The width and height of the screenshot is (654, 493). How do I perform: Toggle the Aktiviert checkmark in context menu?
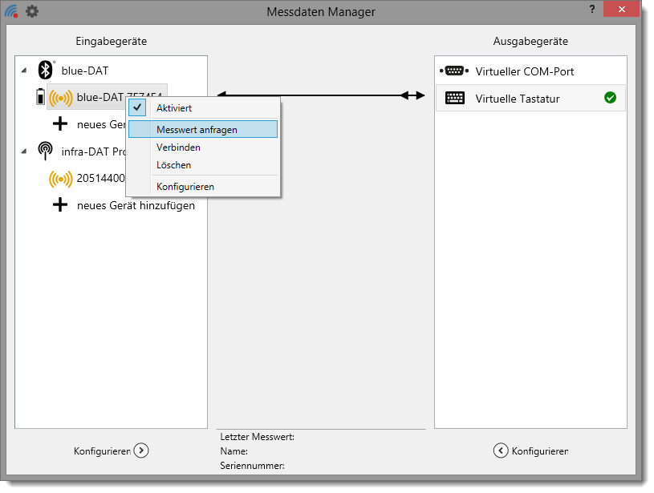tap(138, 107)
